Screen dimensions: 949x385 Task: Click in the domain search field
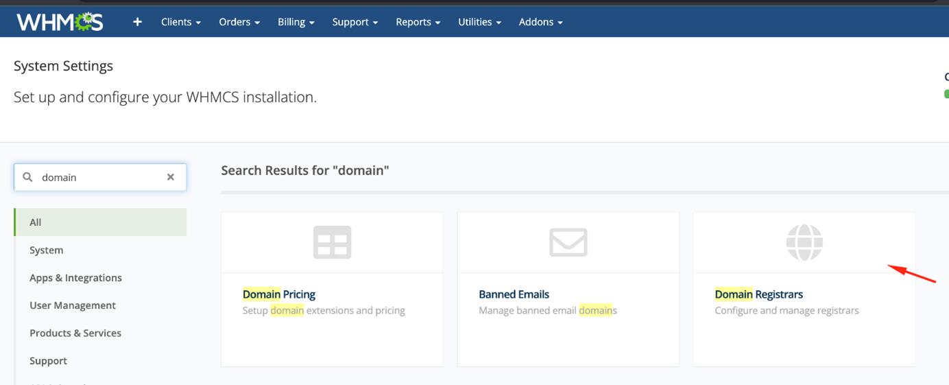[x=99, y=177]
